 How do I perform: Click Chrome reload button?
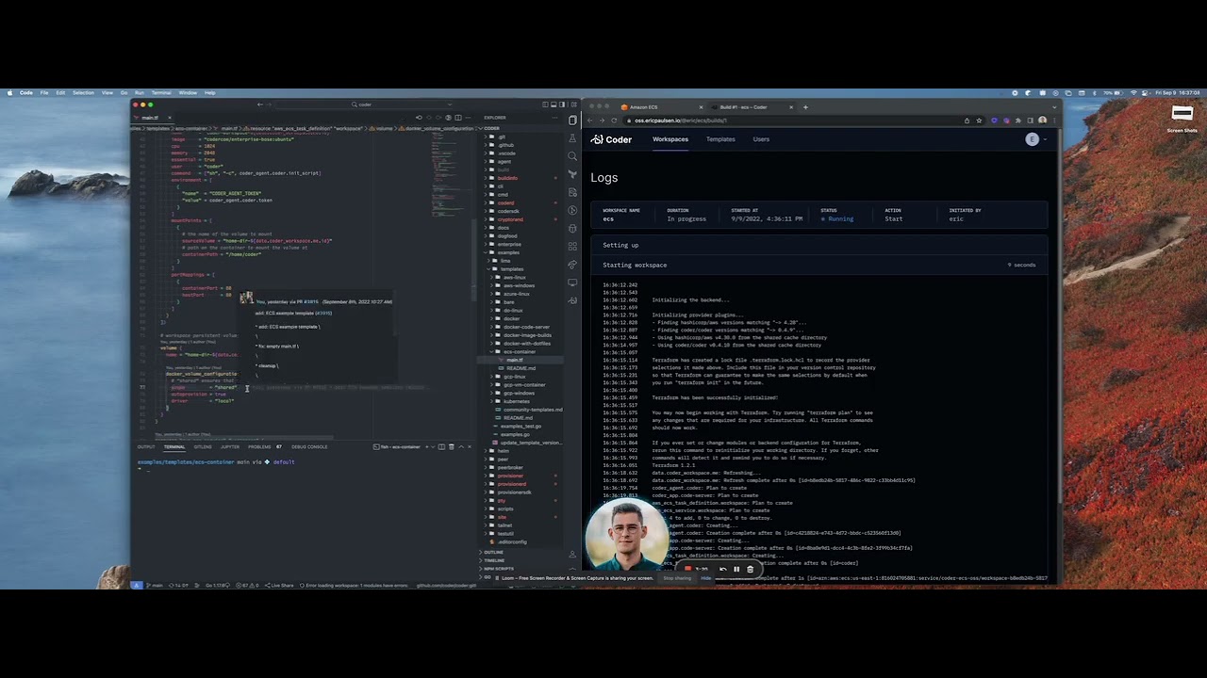[x=614, y=121]
